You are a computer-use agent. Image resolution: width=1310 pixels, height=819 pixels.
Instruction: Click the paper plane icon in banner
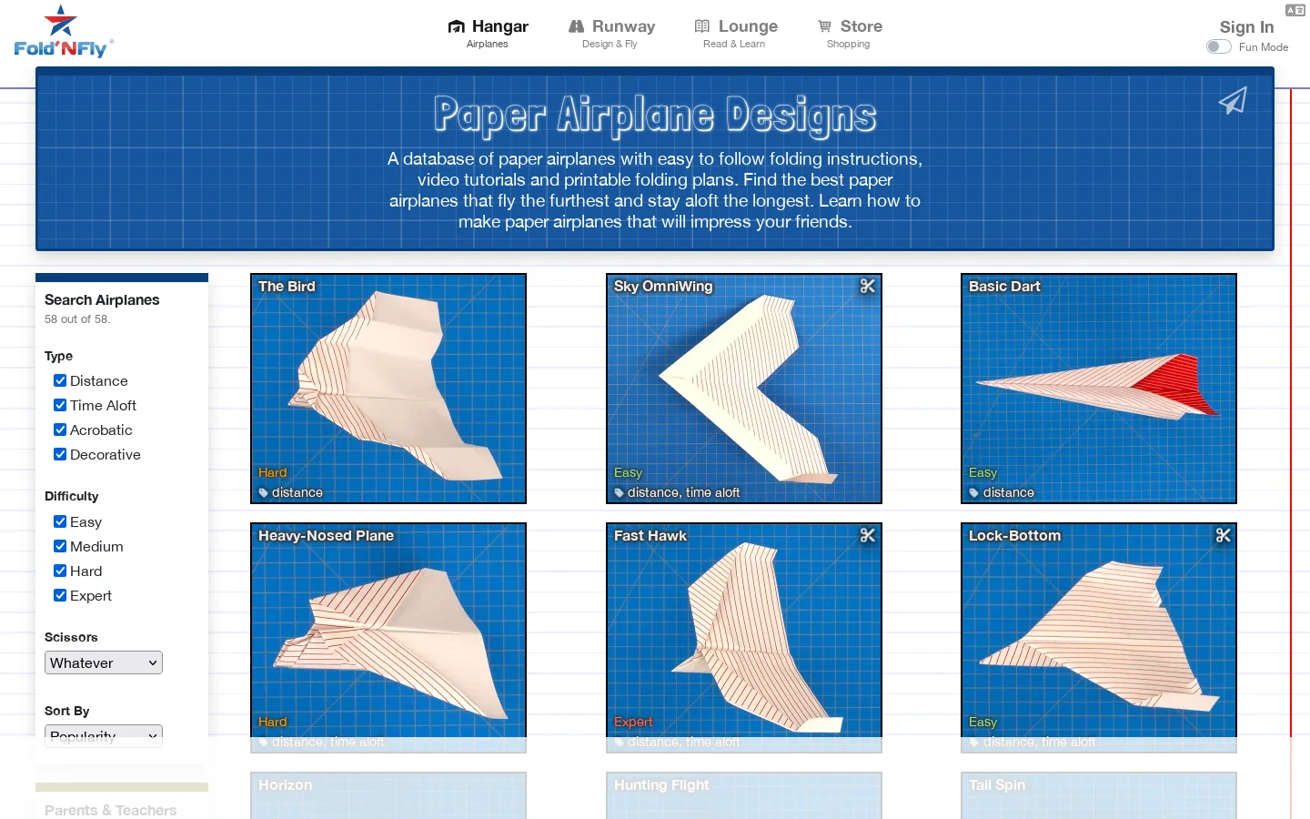click(1233, 100)
